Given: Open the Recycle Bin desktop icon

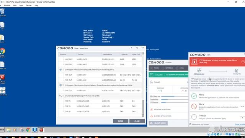Looking at the screenshot, I should (x=2, y=12).
